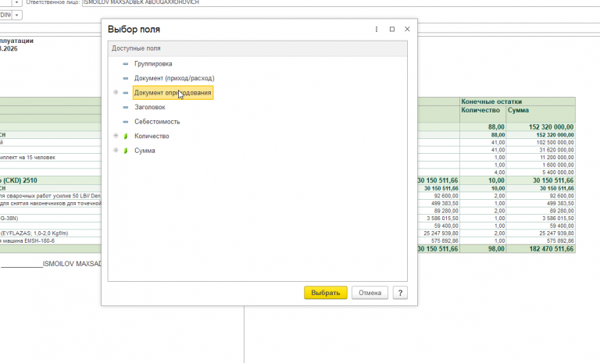
Task: Confirm with the Выбрать button
Action: click(x=326, y=293)
